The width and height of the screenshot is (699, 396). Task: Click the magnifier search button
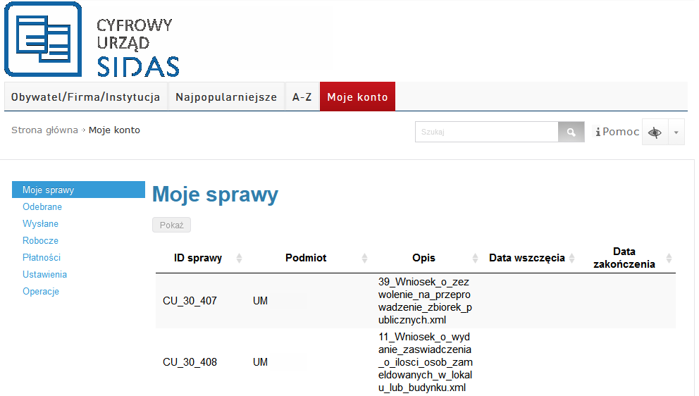(571, 132)
